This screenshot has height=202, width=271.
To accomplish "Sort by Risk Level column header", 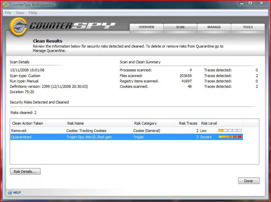I will click(x=221, y=123).
